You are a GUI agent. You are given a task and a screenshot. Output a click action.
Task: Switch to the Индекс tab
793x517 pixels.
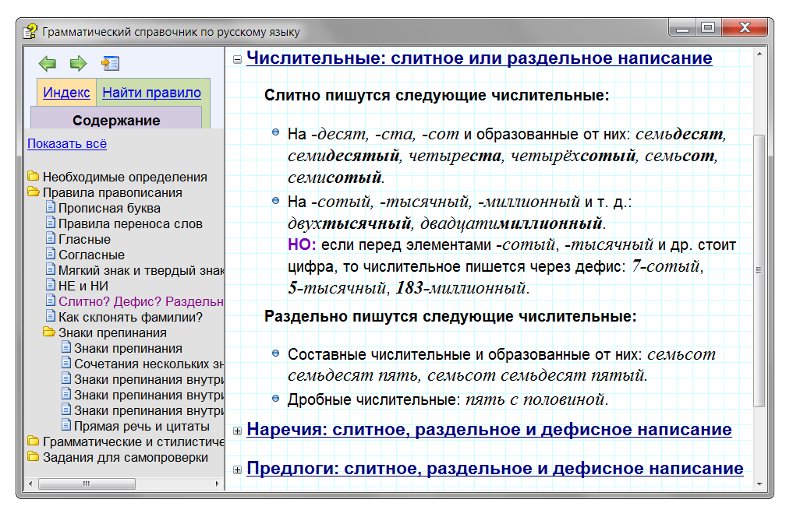65,92
